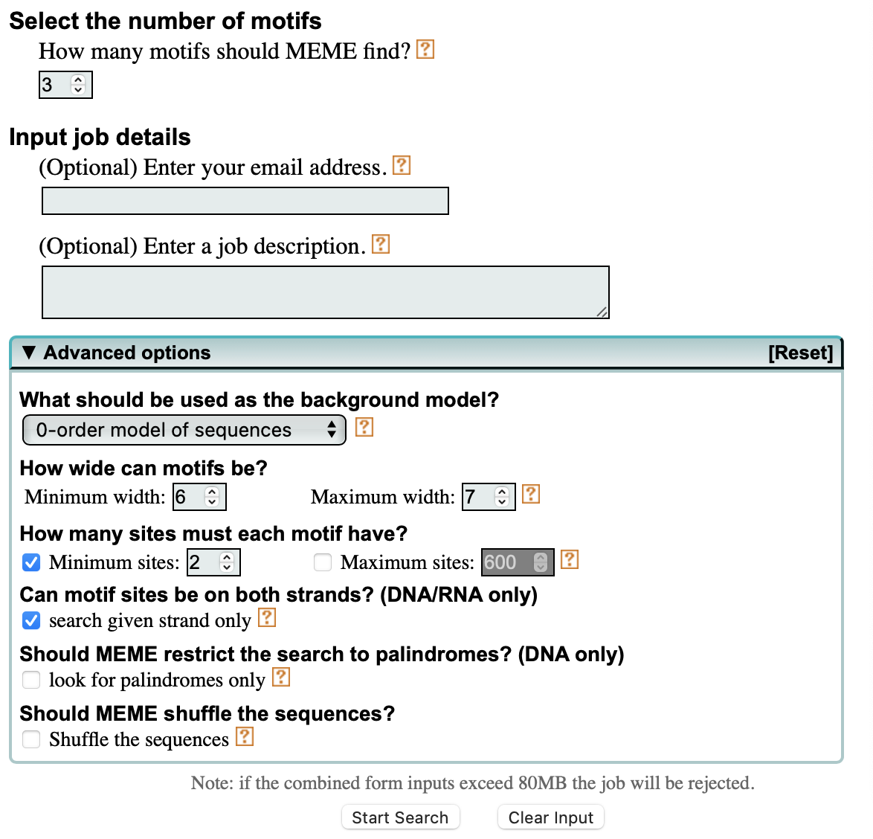Image resolution: width=873 pixels, height=839 pixels.
Task: Enable the Maximum sites checkbox
Action: 323,563
